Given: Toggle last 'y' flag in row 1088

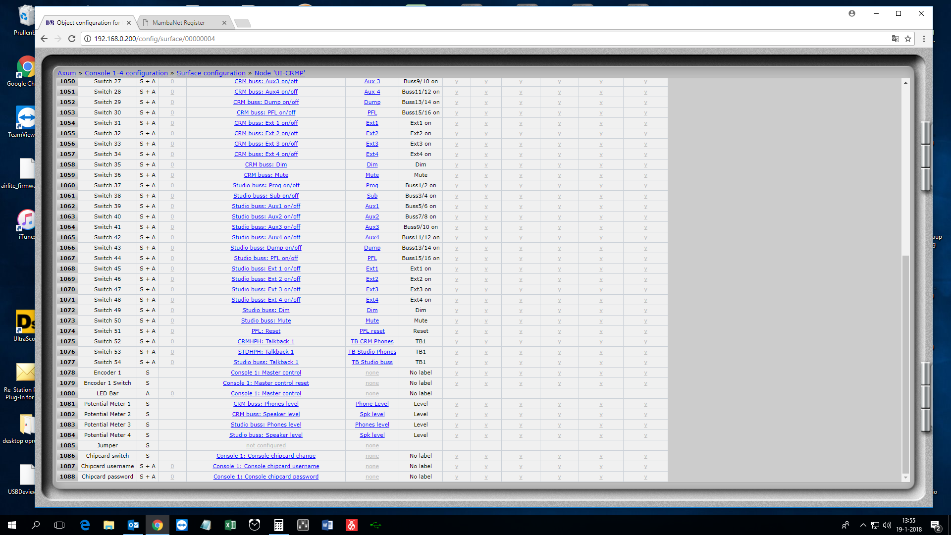Looking at the screenshot, I should (x=645, y=477).
